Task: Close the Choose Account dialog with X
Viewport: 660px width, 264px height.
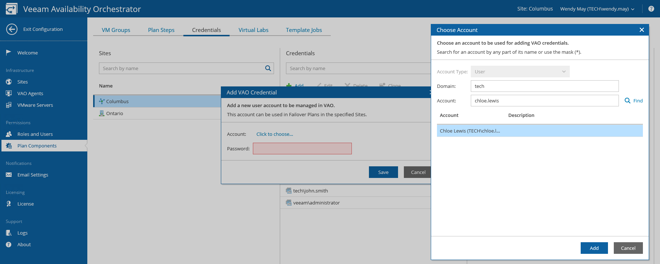Action: coord(642,30)
